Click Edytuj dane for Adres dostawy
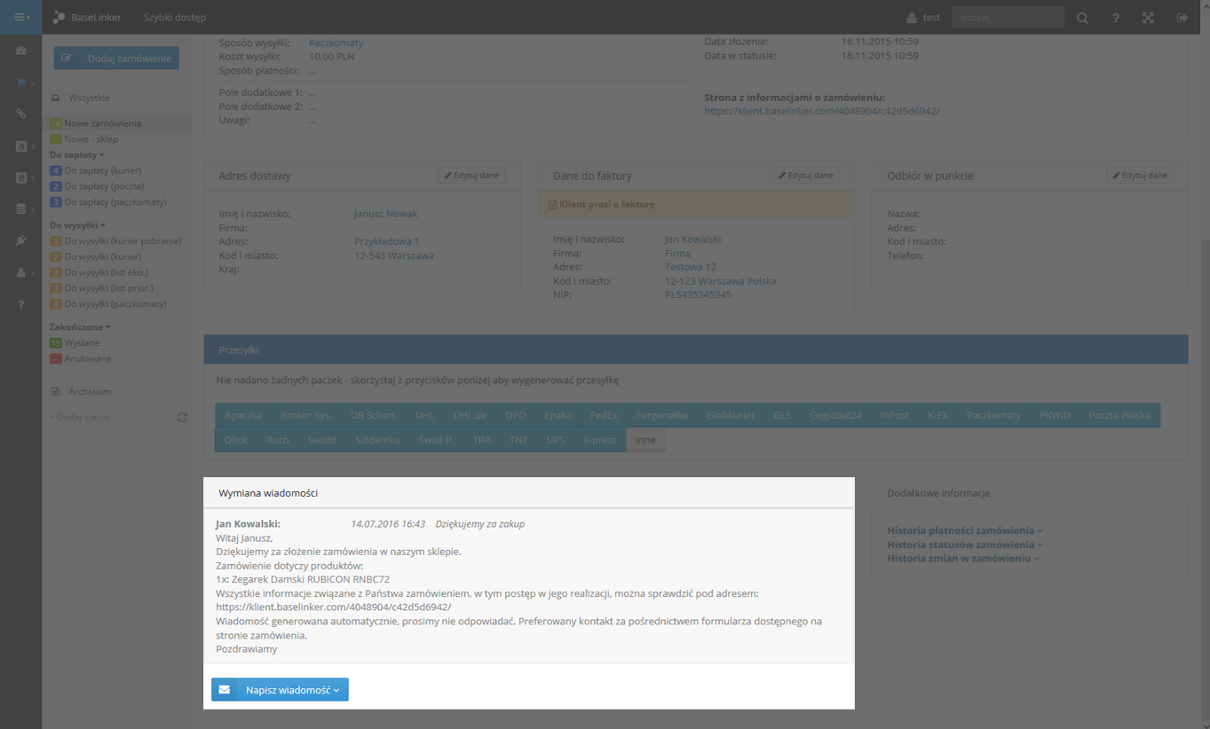This screenshot has height=729, width=1210. (x=471, y=176)
